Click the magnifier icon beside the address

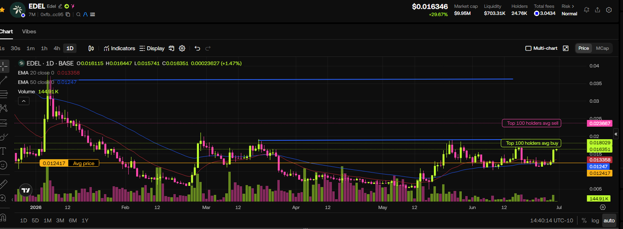[x=78, y=15]
